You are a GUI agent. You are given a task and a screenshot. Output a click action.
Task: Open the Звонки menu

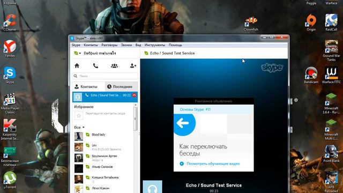click(x=126, y=45)
